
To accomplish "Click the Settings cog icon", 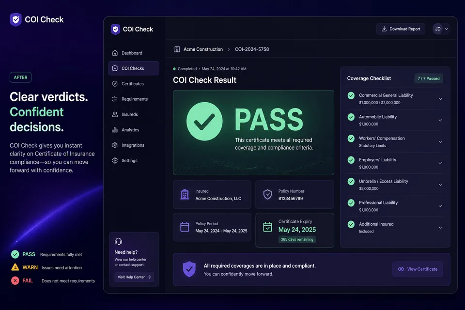I will [x=115, y=160].
